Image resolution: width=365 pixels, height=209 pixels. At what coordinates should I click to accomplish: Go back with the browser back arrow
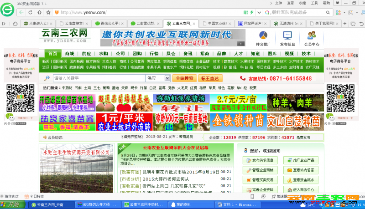tap(21, 12)
